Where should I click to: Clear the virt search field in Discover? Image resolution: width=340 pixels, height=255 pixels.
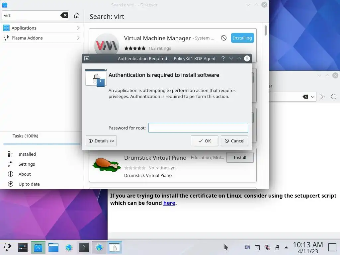(64, 15)
